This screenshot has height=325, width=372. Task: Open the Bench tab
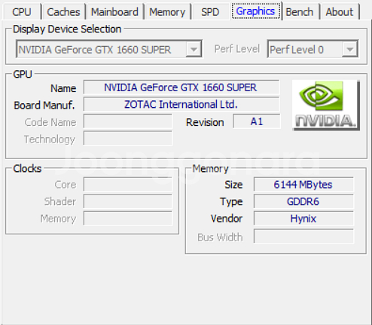click(300, 12)
